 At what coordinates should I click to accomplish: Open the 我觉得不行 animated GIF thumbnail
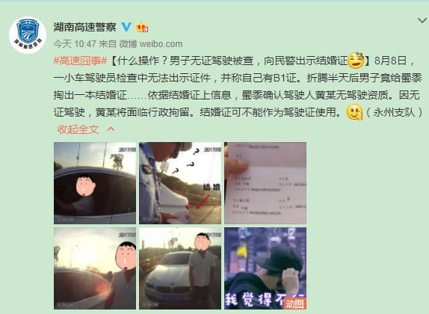265,268
